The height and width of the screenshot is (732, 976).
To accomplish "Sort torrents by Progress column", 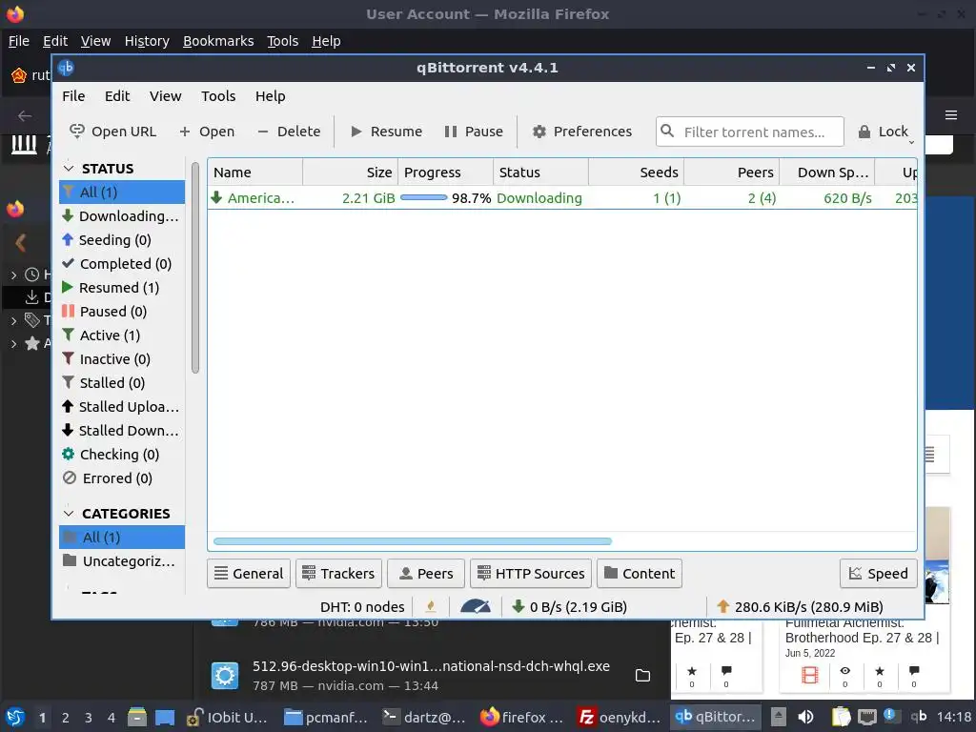I will point(446,173).
